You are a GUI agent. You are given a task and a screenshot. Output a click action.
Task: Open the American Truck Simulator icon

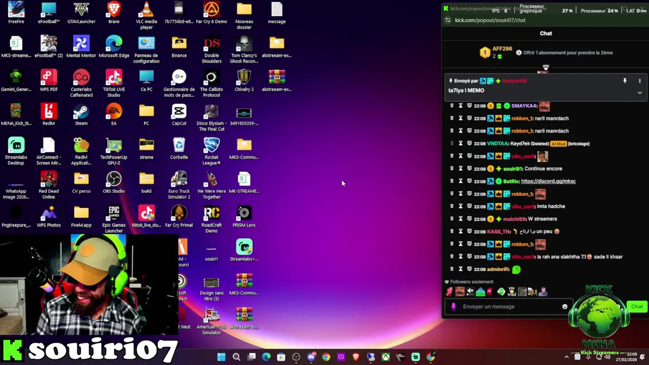(x=211, y=321)
